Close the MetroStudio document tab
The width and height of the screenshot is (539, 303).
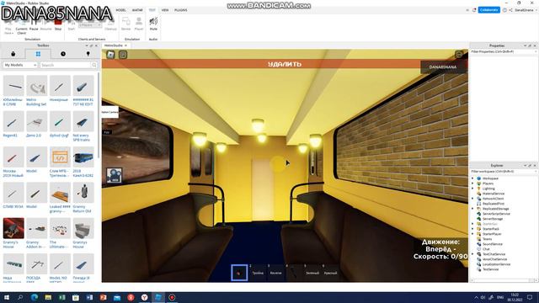coord(125,45)
